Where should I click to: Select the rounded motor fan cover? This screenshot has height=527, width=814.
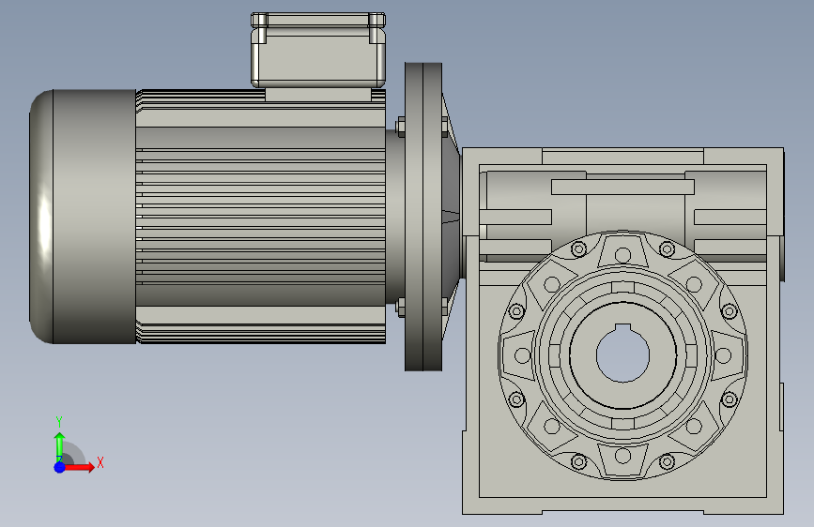[83, 217]
